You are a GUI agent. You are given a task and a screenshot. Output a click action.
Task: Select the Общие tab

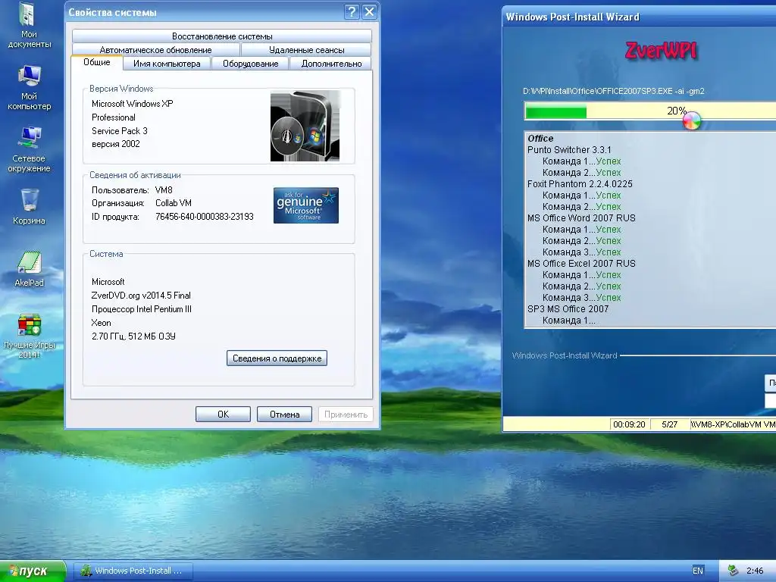tap(96, 62)
